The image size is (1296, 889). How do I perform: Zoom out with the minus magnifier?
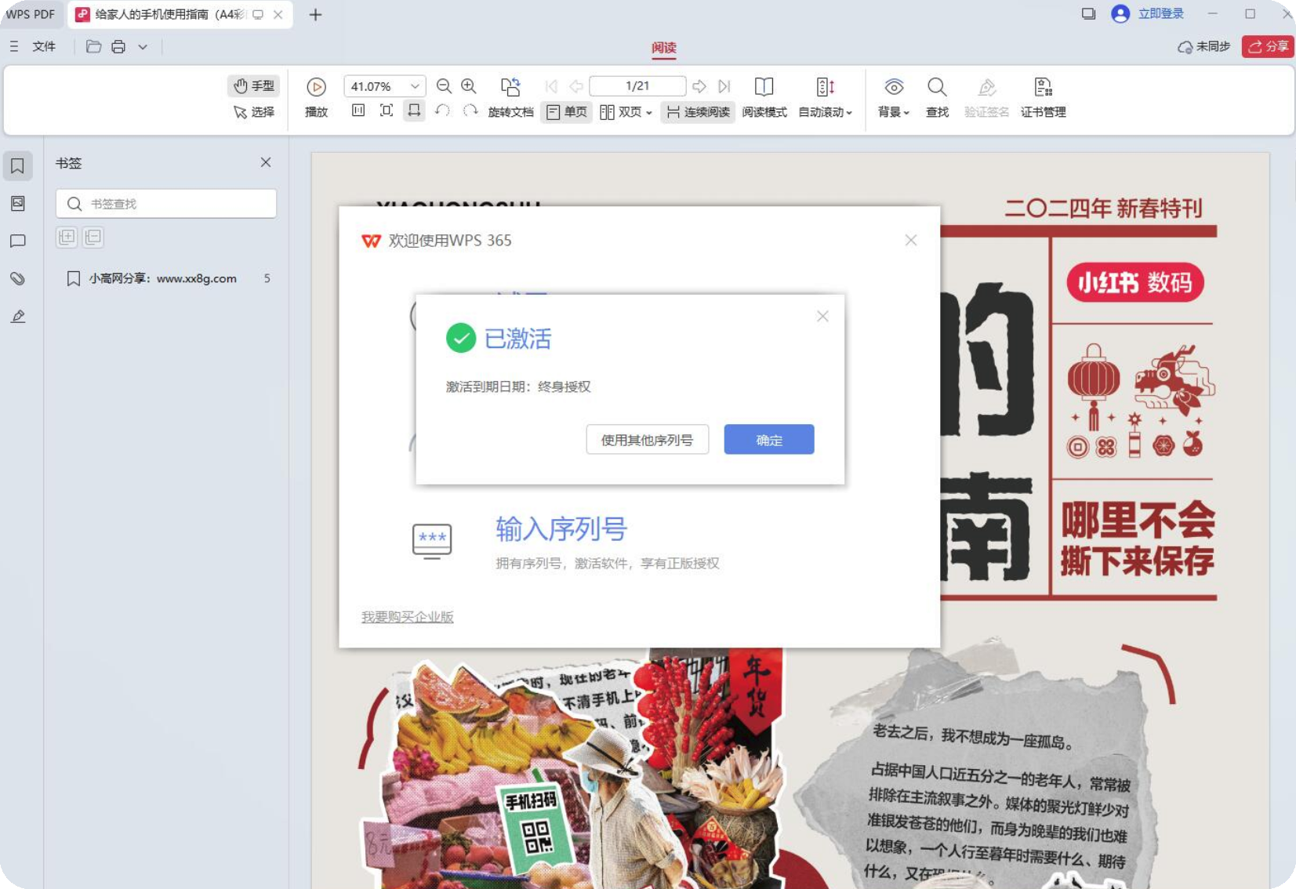click(444, 86)
